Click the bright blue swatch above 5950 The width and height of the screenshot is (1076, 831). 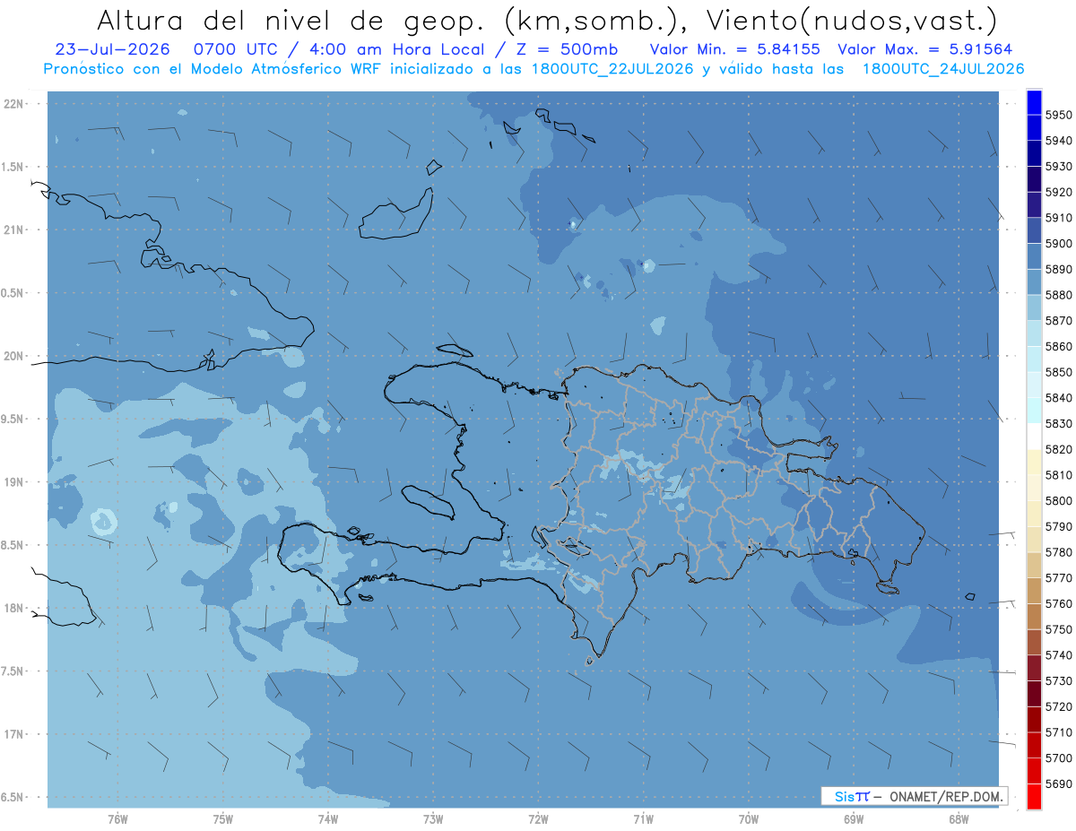1034,102
